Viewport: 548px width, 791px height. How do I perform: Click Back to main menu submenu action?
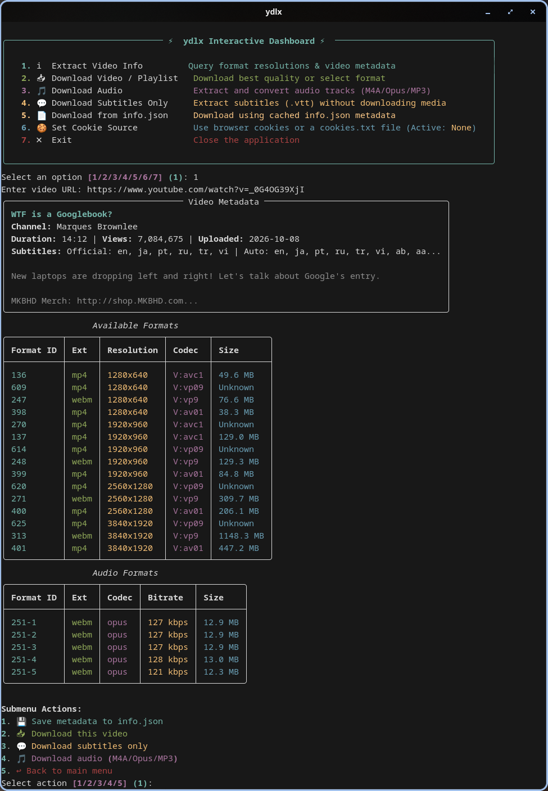click(69, 771)
